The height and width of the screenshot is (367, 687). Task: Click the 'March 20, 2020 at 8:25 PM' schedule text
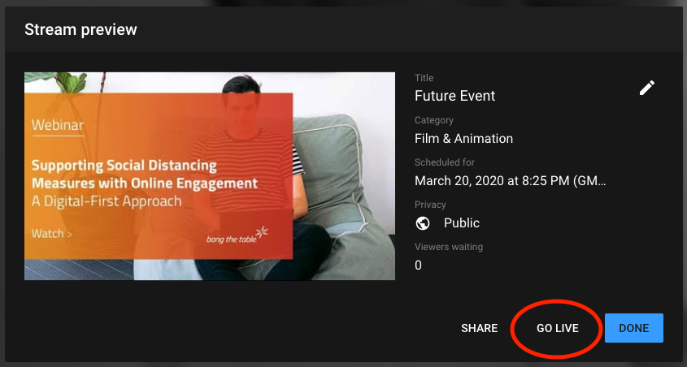(511, 180)
